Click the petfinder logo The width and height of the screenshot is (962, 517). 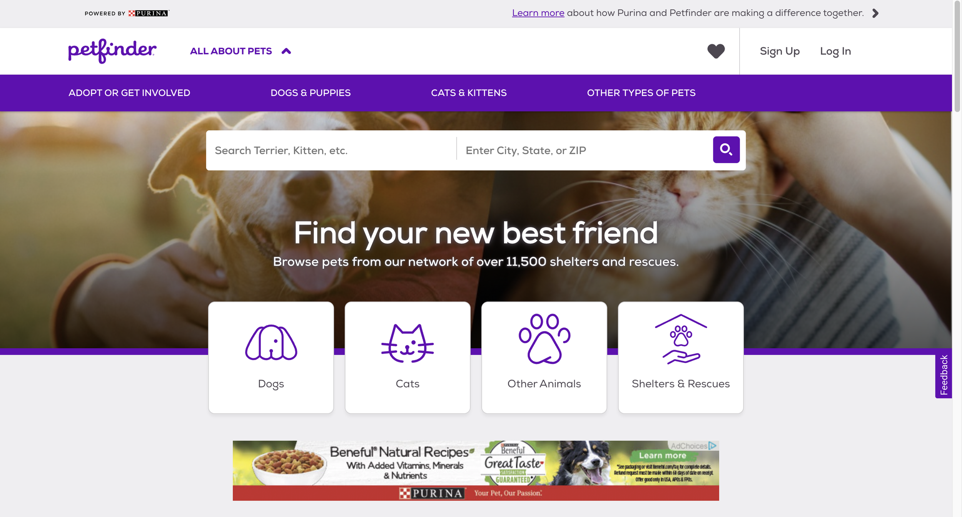pos(112,51)
